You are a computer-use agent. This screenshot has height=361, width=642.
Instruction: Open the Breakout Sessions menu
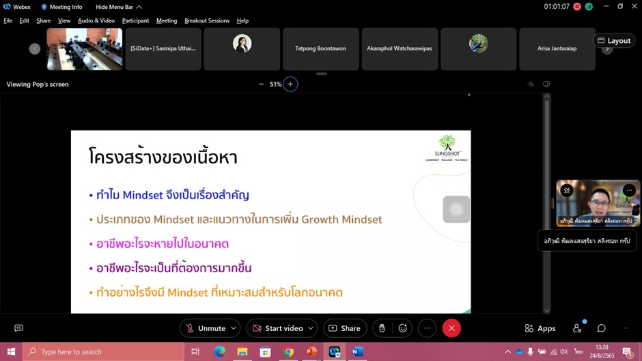click(207, 20)
